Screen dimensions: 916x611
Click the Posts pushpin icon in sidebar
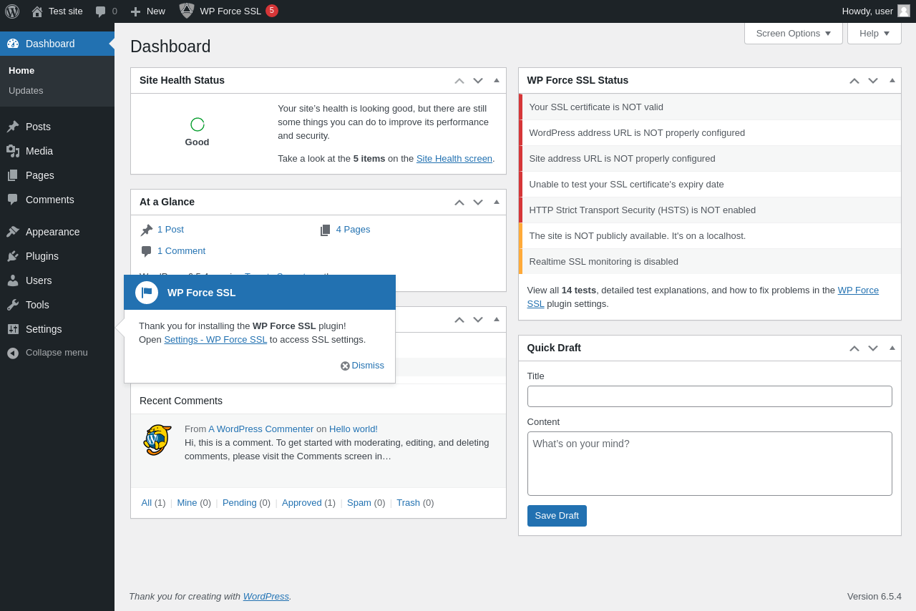click(x=13, y=127)
